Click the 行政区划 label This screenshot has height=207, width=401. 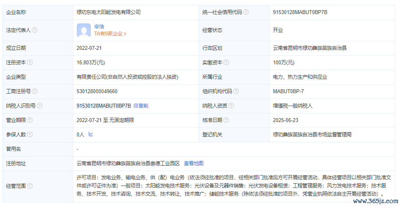[x=212, y=48]
